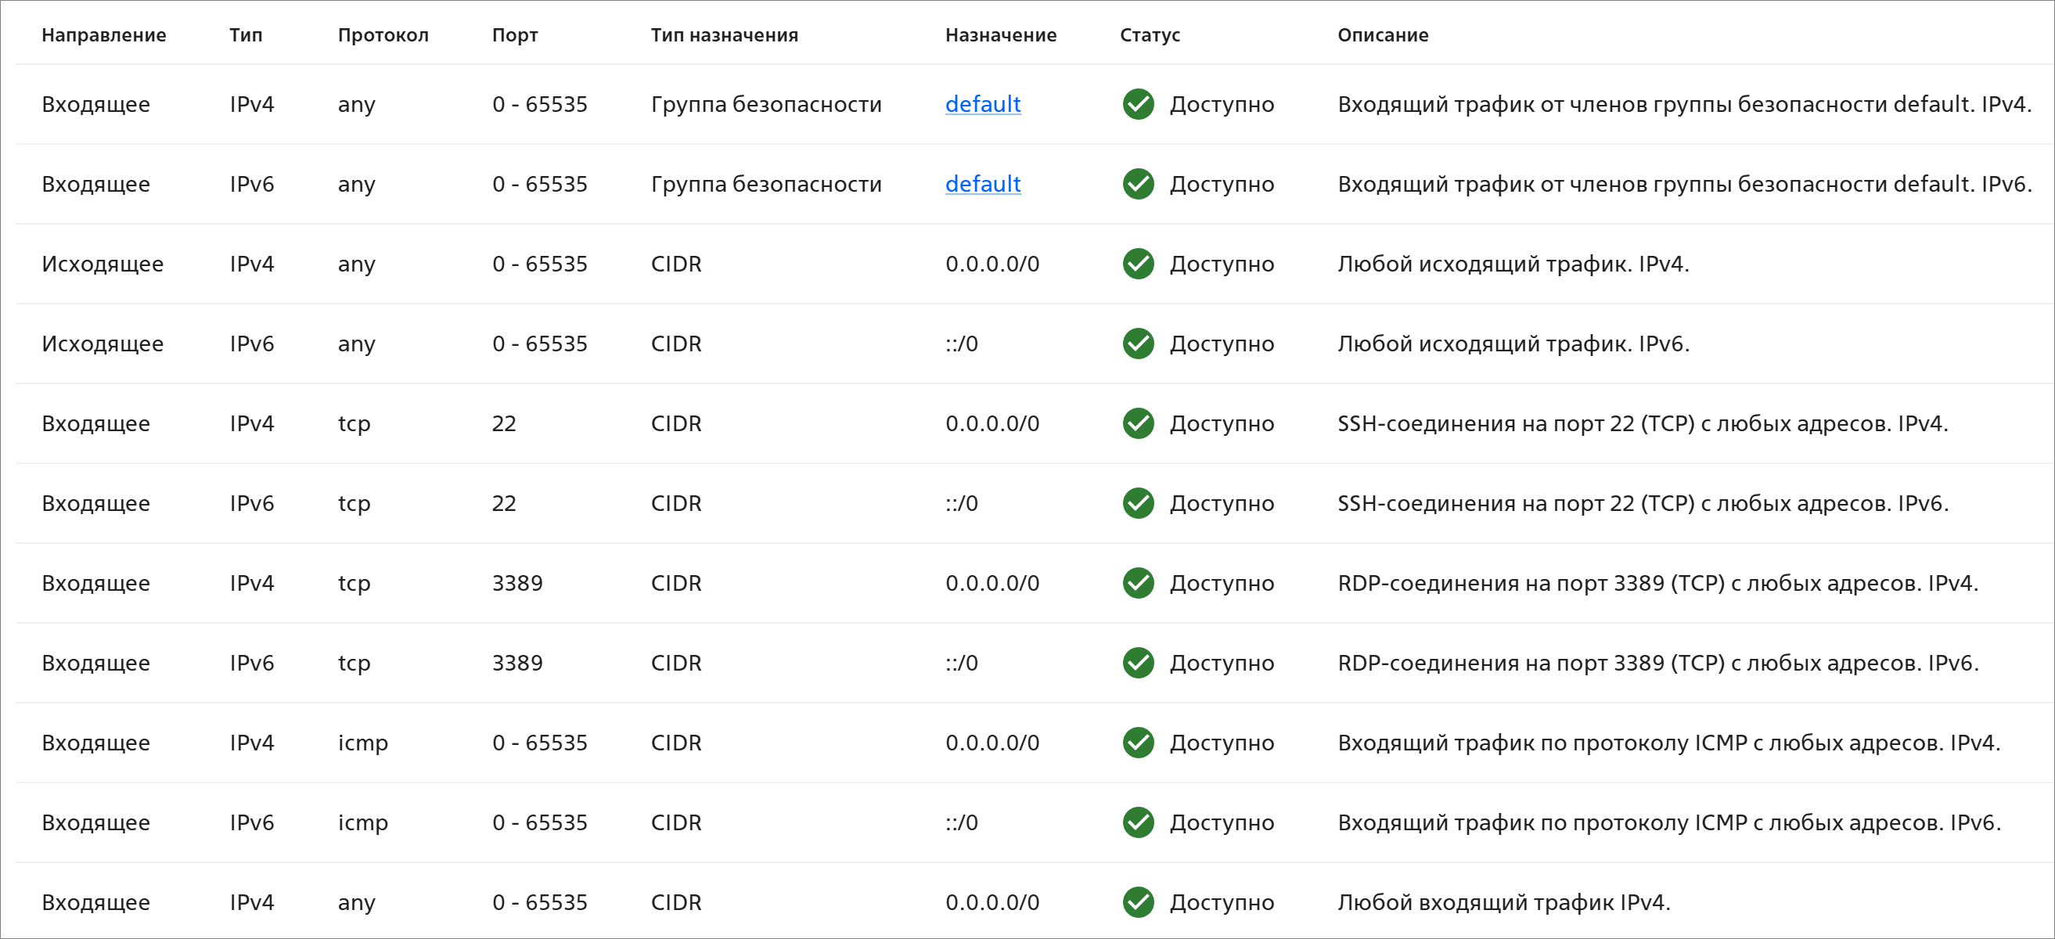
Task: Click the green status checkmark in the IPv4 default group row
Action: [x=1139, y=105]
